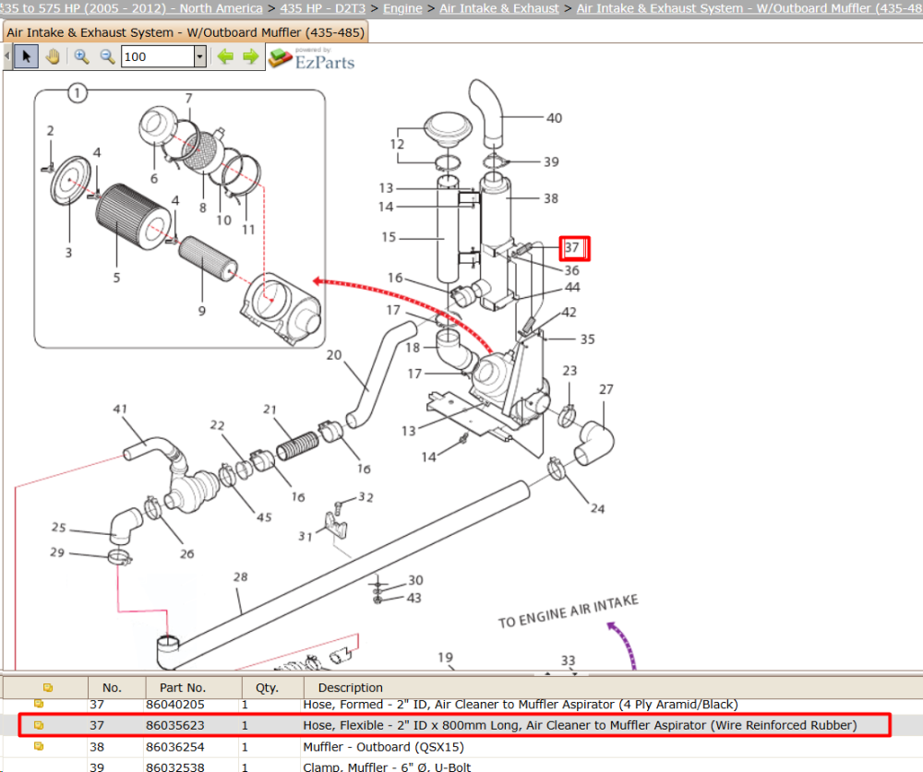The width and height of the screenshot is (923, 772).
Task: Click callout 5 on the air filter
Action: pyautogui.click(x=116, y=278)
